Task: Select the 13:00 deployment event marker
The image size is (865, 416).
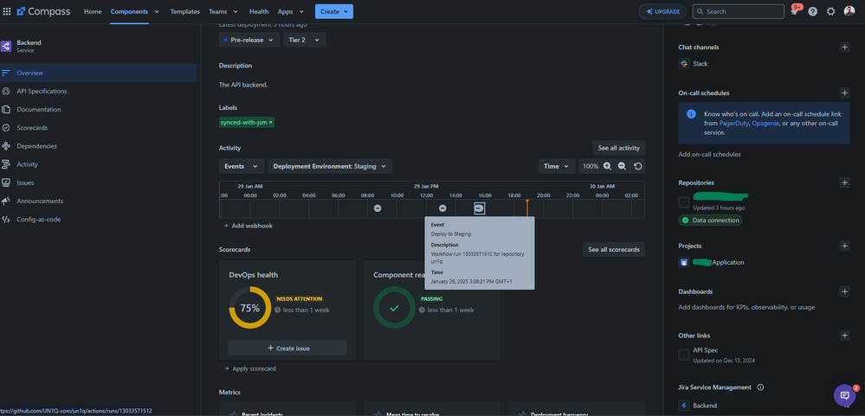Action: tap(442, 208)
